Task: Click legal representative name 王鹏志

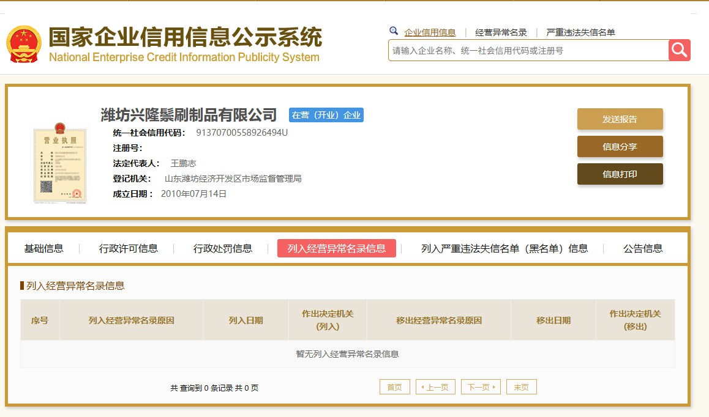Action: pos(183,163)
